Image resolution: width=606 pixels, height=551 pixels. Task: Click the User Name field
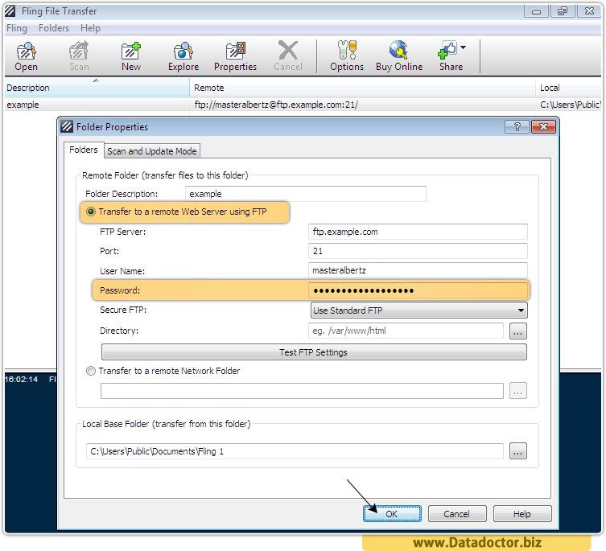pyautogui.click(x=418, y=270)
